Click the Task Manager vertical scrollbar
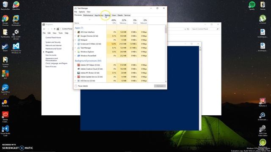 click(166, 54)
